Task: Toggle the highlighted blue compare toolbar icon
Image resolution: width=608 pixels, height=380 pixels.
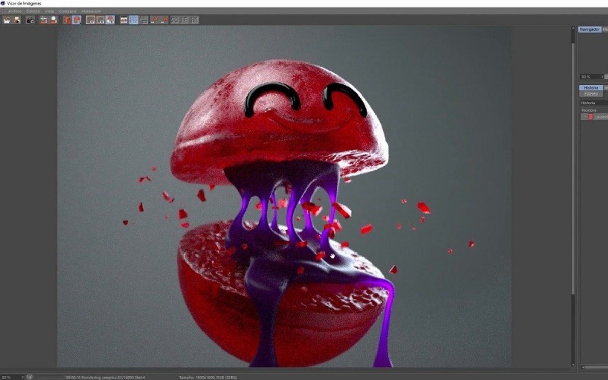Action: [133, 20]
